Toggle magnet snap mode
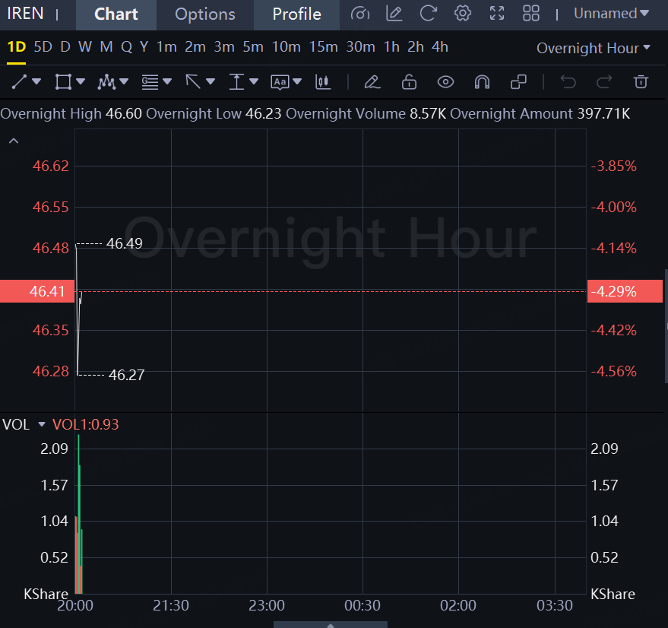Viewport: 668px width, 628px height. 482,81
